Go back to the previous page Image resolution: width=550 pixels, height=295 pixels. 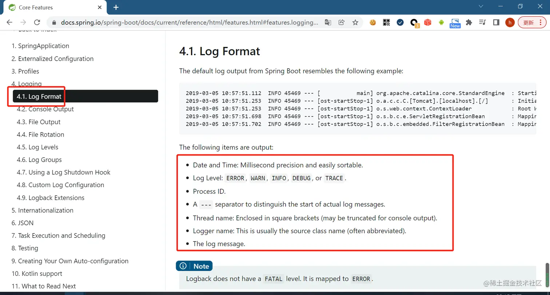10,23
